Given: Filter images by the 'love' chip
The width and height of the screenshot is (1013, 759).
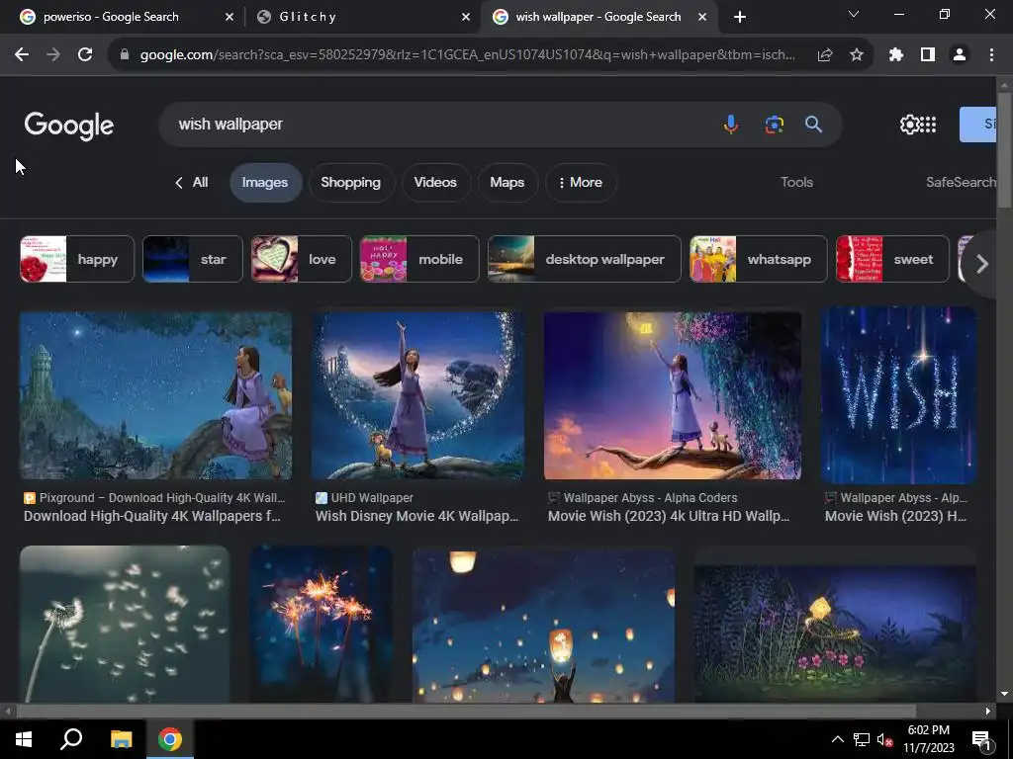Looking at the screenshot, I should 302,259.
